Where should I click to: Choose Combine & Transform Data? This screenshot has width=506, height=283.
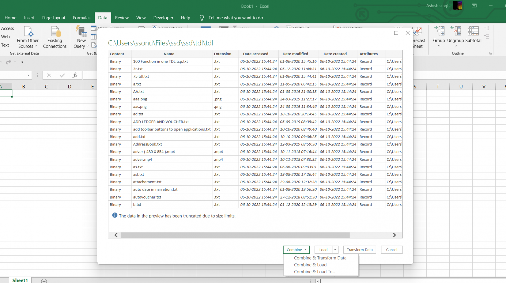pyautogui.click(x=320, y=258)
